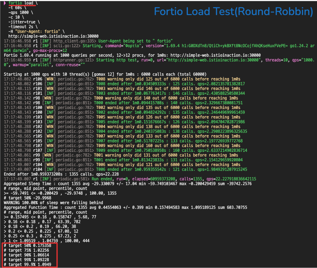Click the '-jitter=true' option line
The height and width of the screenshot is (268, 317).
pos(24,22)
